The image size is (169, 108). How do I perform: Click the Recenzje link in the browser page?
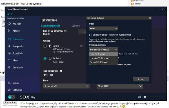pos(137,4)
